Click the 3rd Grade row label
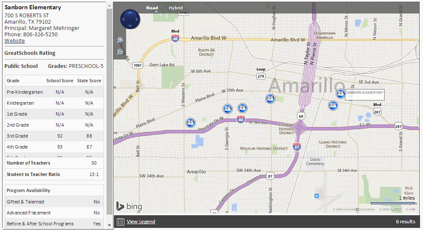 [17, 136]
